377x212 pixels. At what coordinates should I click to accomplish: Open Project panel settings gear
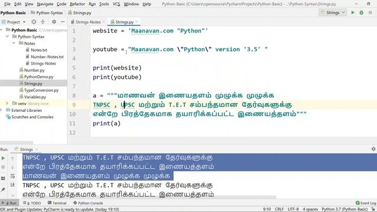(x=54, y=22)
